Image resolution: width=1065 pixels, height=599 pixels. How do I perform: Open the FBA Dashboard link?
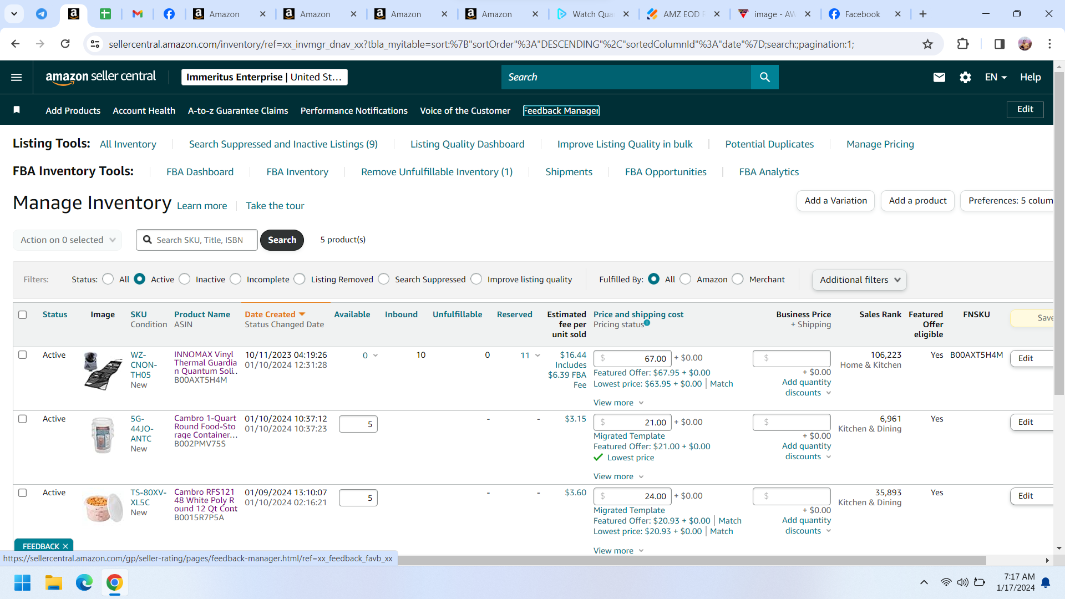click(x=200, y=172)
